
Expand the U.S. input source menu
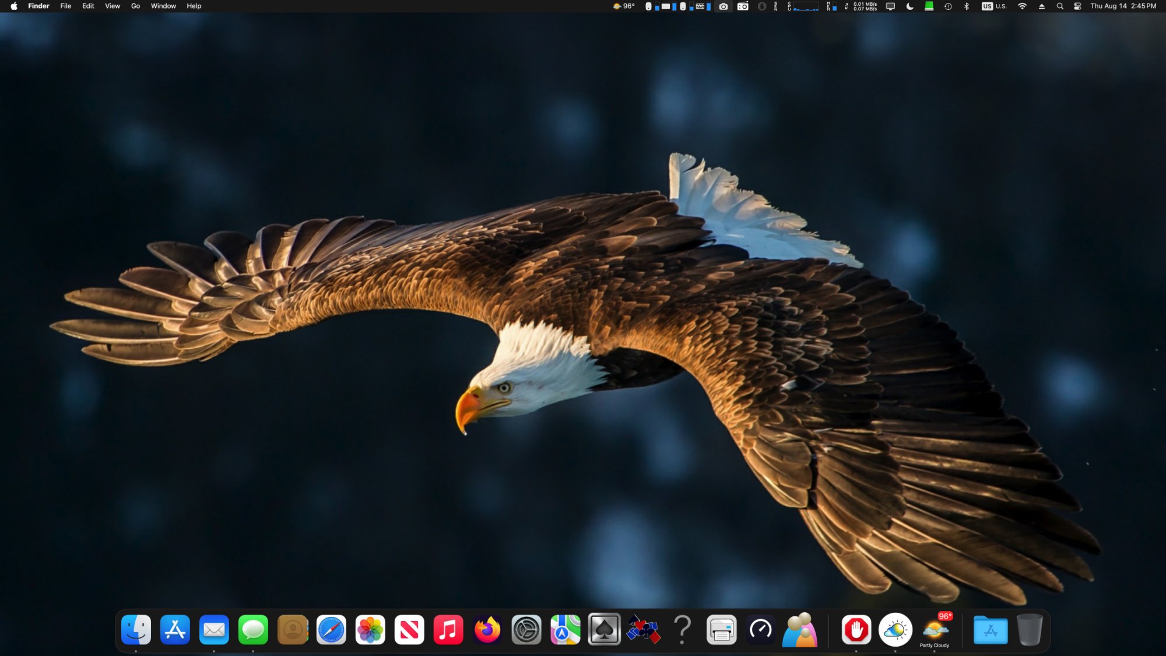tap(994, 6)
